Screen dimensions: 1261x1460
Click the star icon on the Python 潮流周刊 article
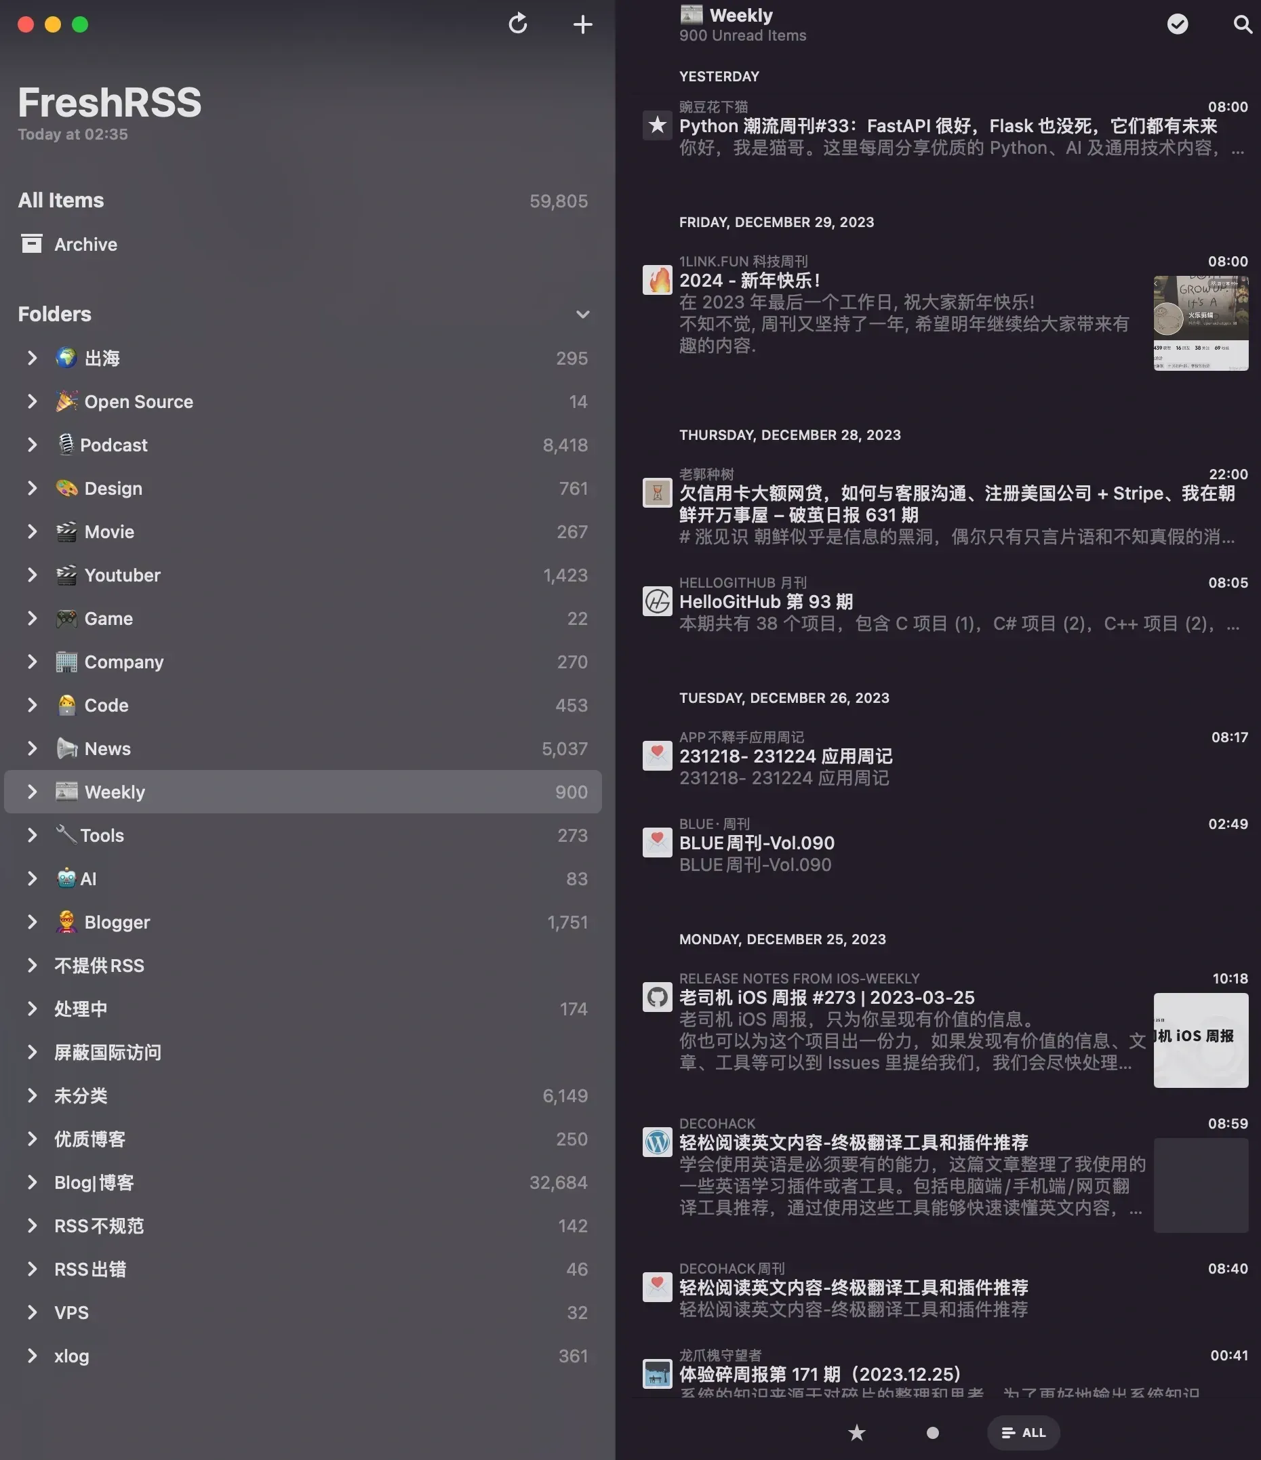click(x=657, y=125)
